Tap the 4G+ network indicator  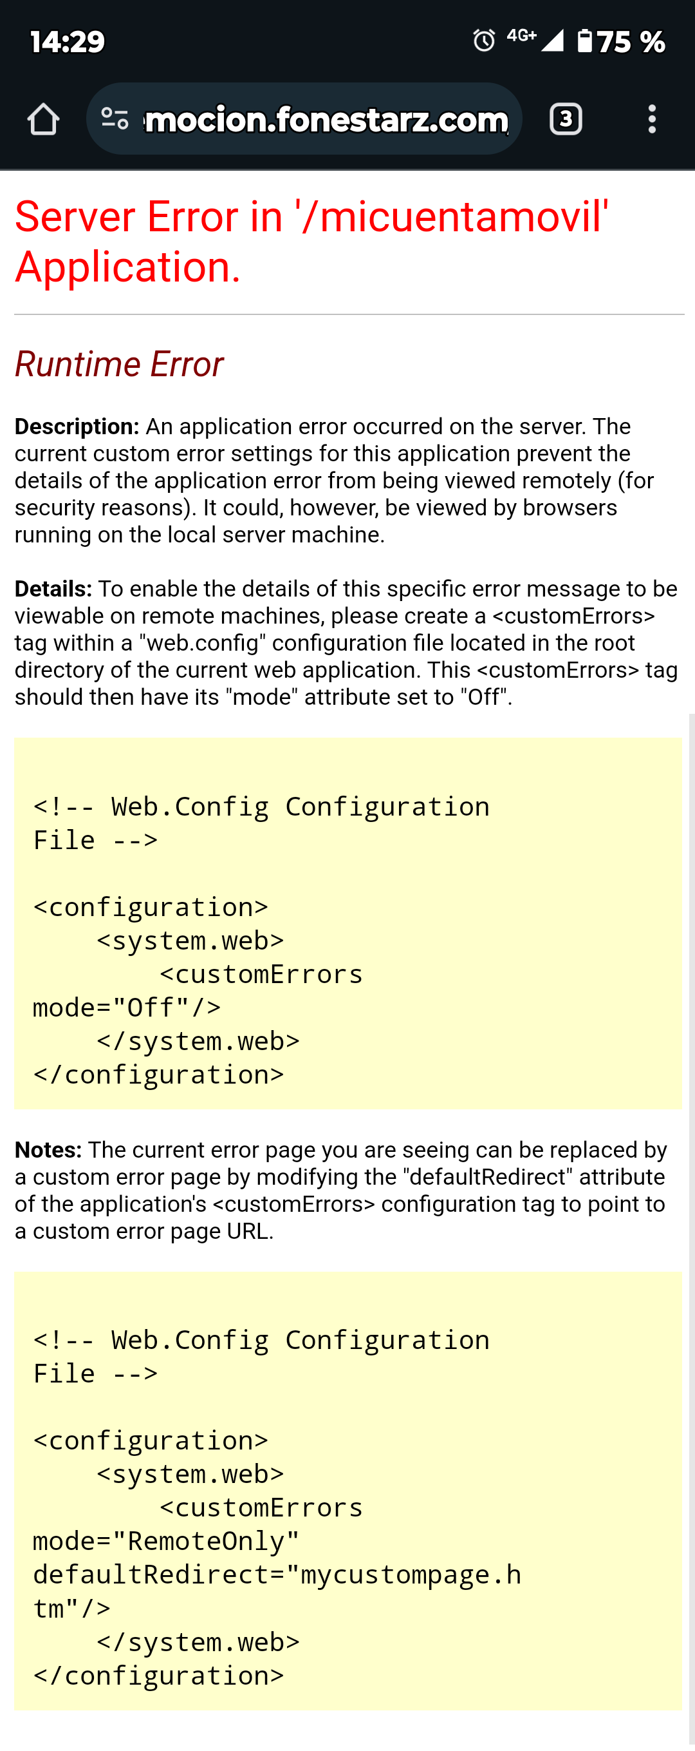[521, 39]
